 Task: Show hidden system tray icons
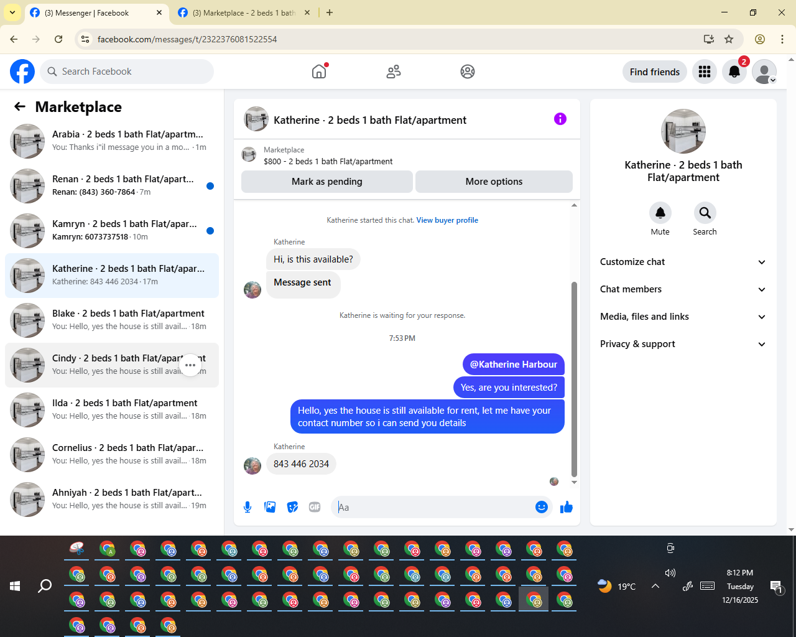(x=655, y=586)
